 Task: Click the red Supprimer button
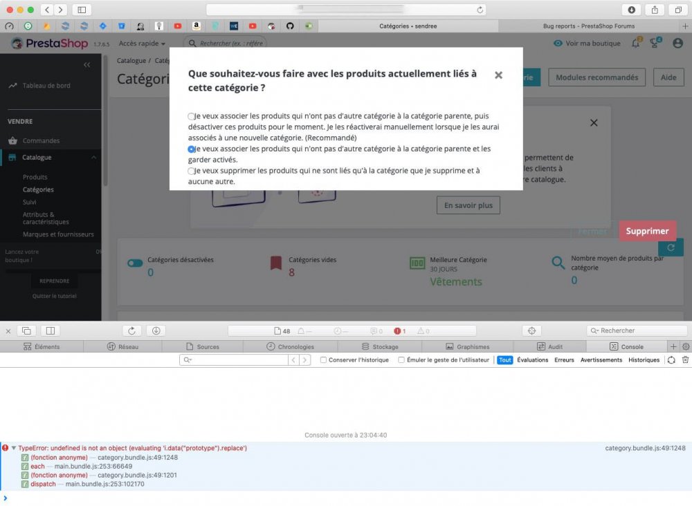(647, 231)
